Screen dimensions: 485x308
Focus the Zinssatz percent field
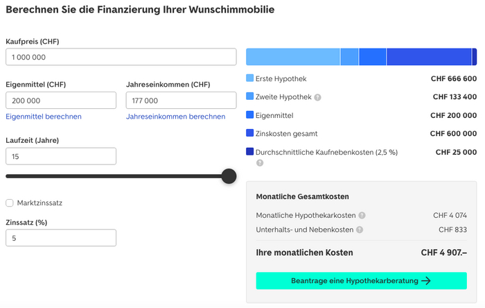coord(61,238)
